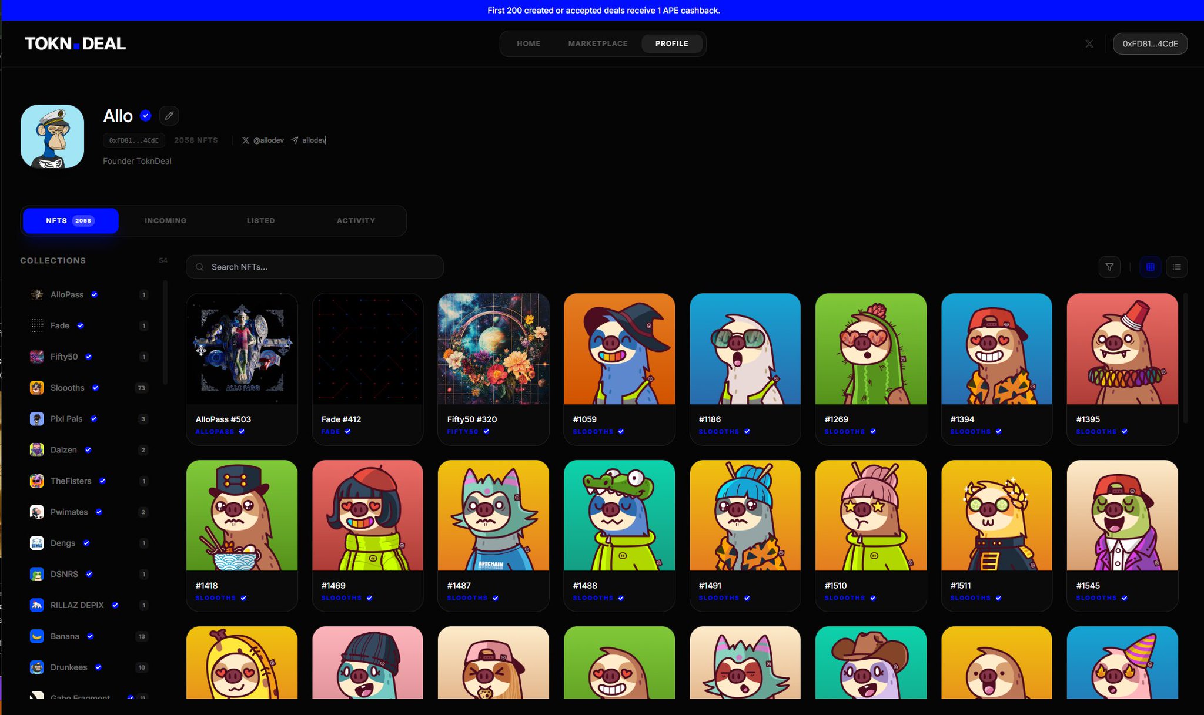Open the Incoming tab
Screen dimensions: 1204x715
165,221
